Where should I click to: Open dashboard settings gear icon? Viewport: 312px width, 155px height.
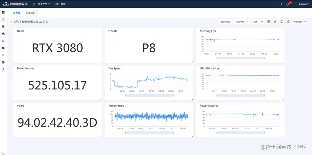[288, 22]
